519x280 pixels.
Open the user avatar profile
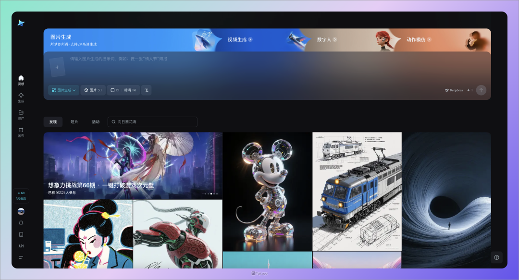coord(21,211)
